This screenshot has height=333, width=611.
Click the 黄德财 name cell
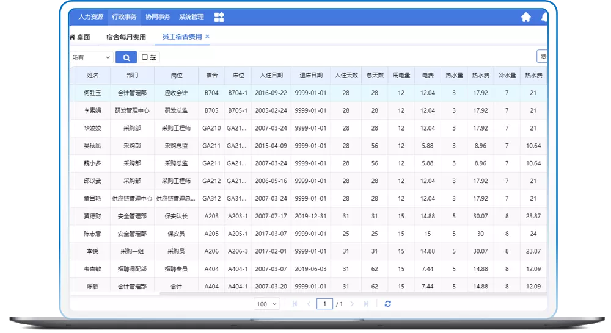(x=92, y=216)
